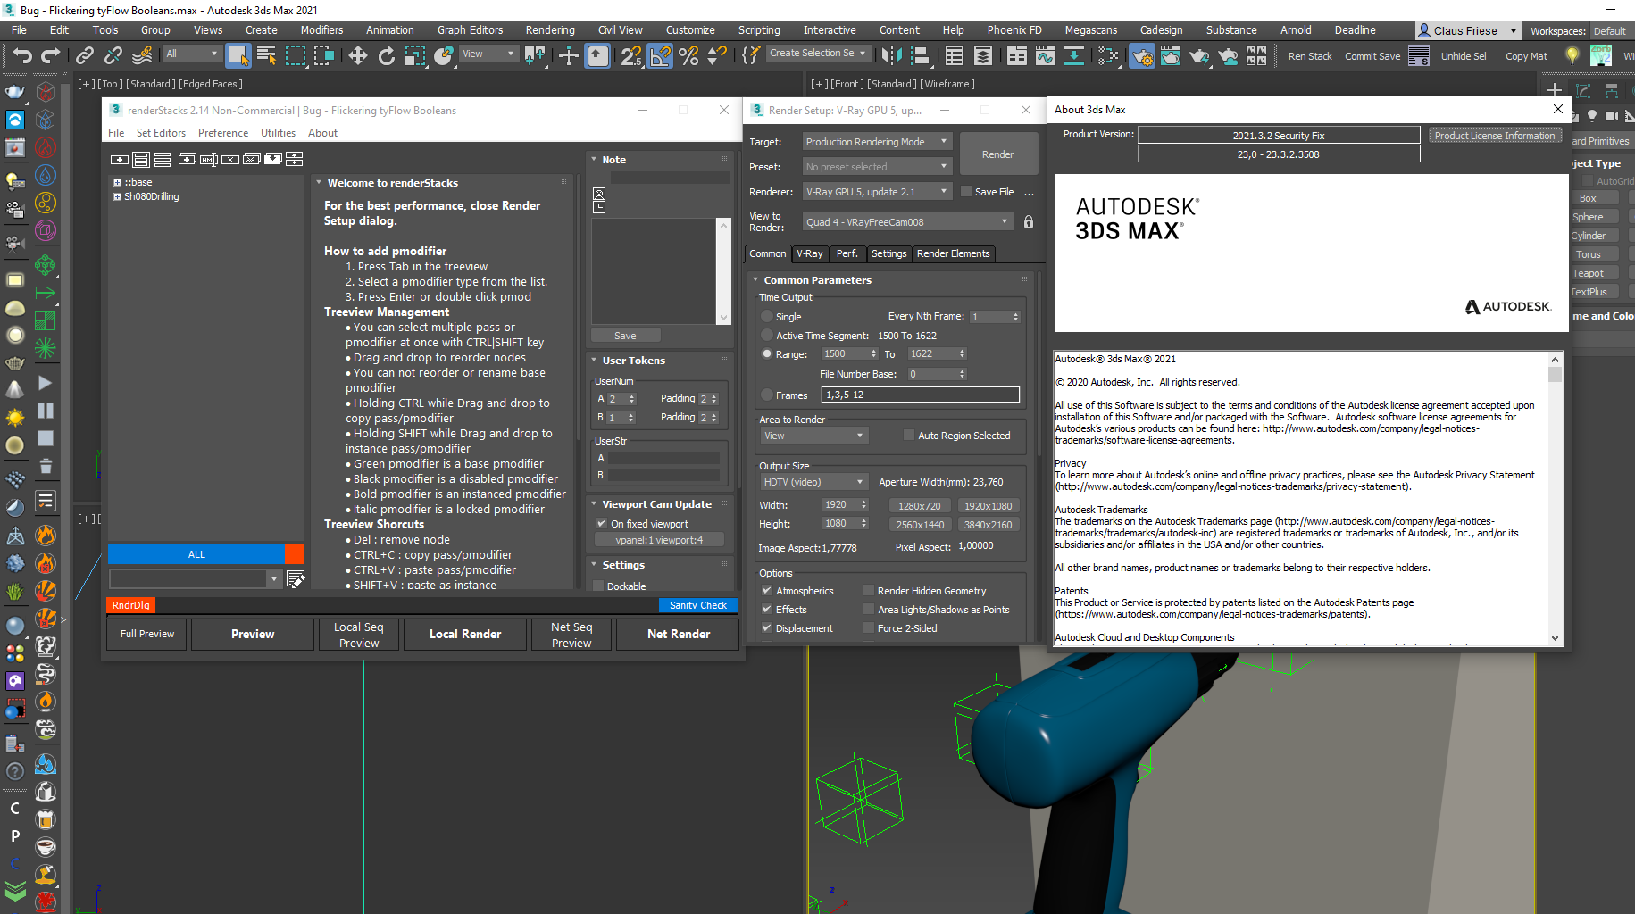Select Active Time Segment radio

pos(767,335)
